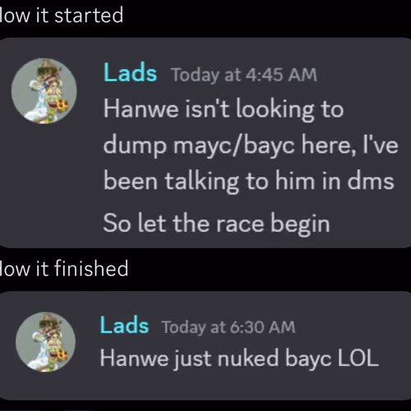411x411 pixels.
Task: Click the Lads username above the nuked bayc message
Action: [124, 326]
